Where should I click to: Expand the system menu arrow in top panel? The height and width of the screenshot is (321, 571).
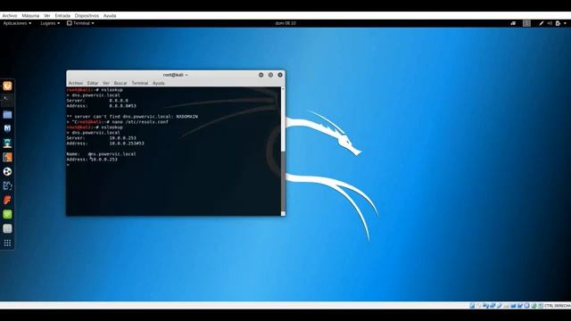[565, 23]
